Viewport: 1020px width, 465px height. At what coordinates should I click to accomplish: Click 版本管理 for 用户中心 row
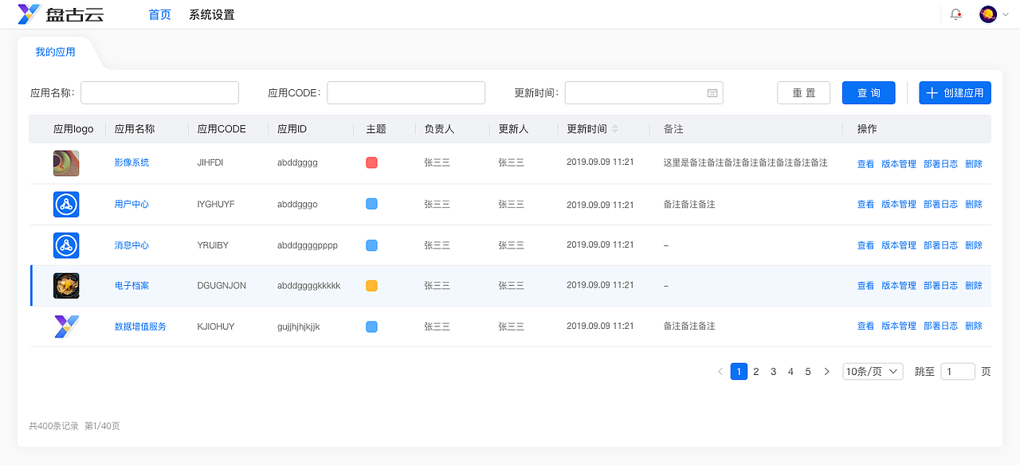pyautogui.click(x=899, y=205)
